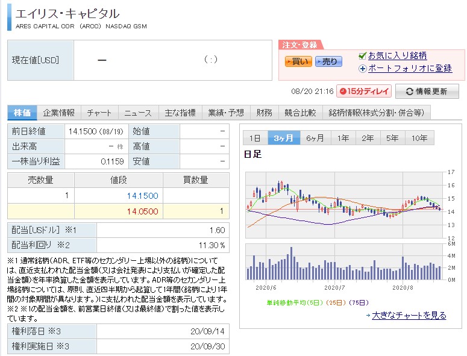The image size is (467, 356).
Task: Open the ニュース tab
Action: pos(138,113)
